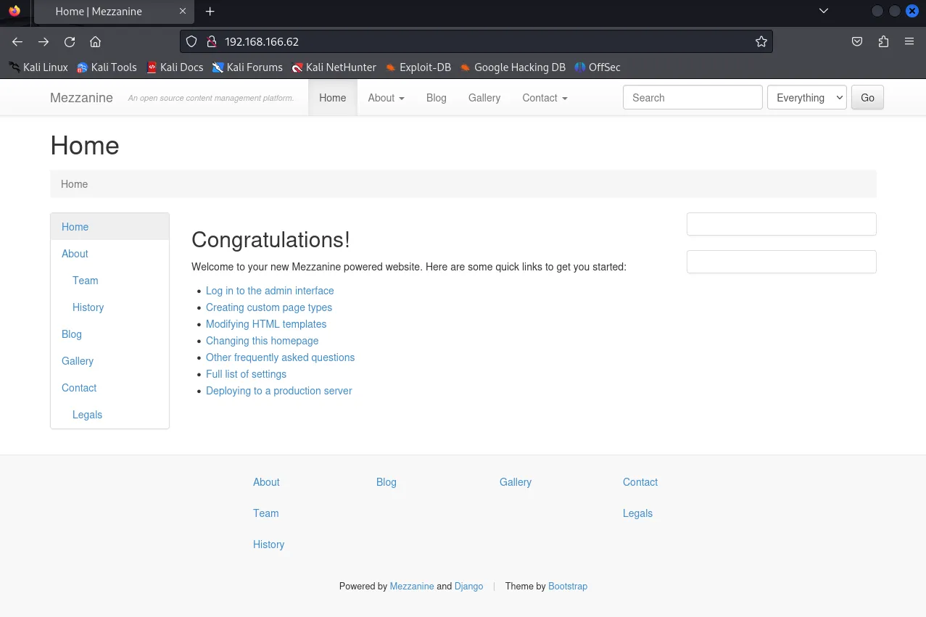Expand the Contact dropdown in navbar
Viewport: 926px width, 617px height.
click(545, 98)
